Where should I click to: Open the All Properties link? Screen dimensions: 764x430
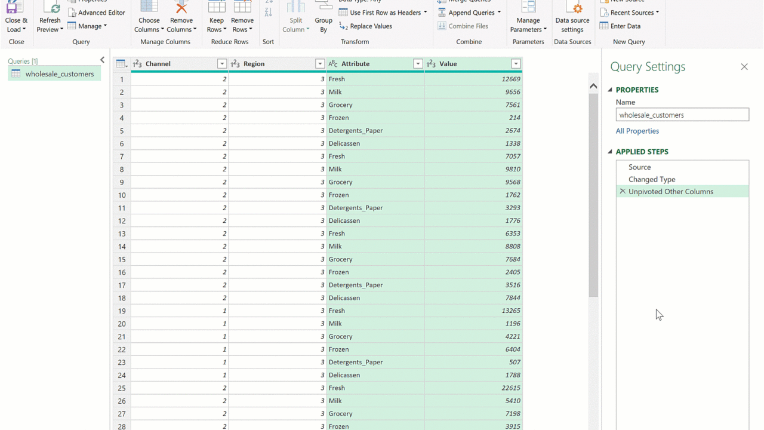click(637, 131)
